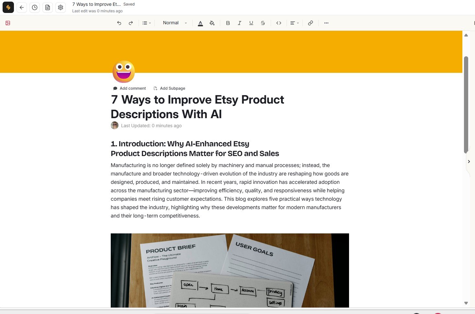The height and width of the screenshot is (314, 475).
Task: Toggle inline code formatting
Action: [279, 23]
